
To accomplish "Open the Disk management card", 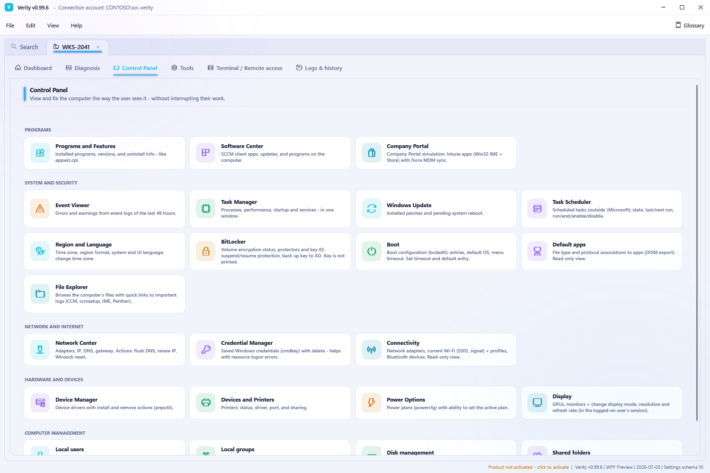I will coord(436,448).
